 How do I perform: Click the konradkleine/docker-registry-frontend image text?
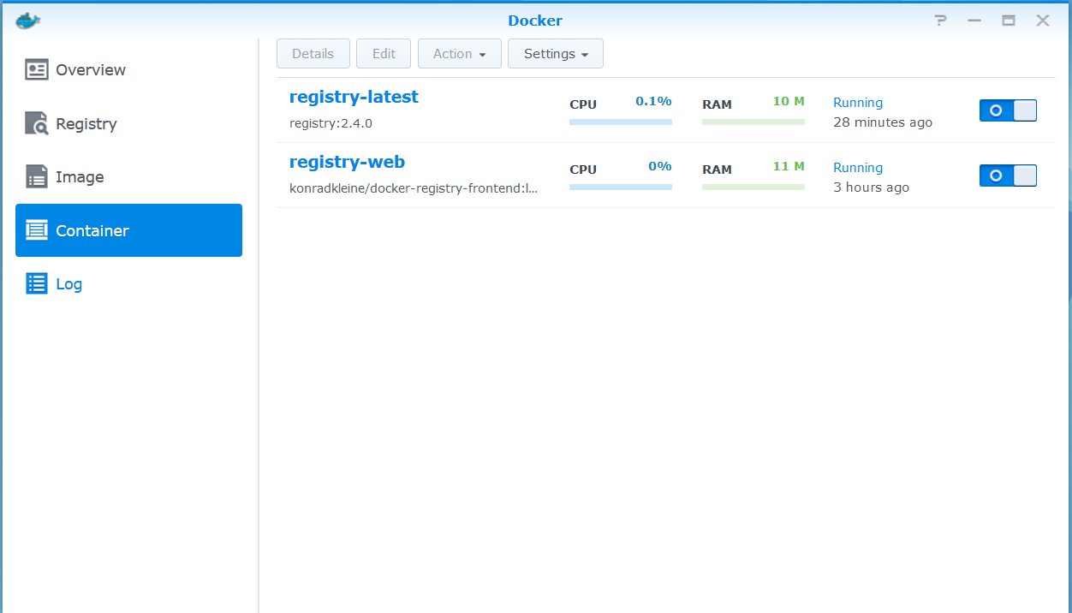click(414, 188)
